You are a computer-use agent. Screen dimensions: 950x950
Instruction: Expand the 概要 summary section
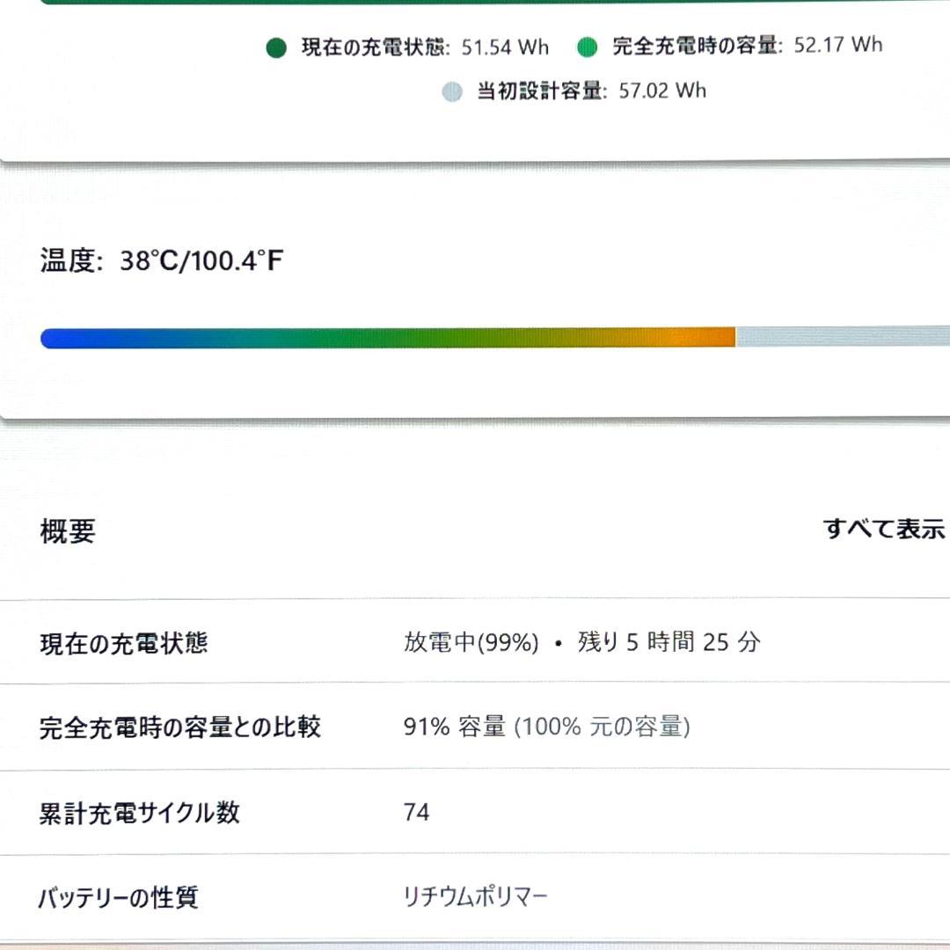click(67, 530)
